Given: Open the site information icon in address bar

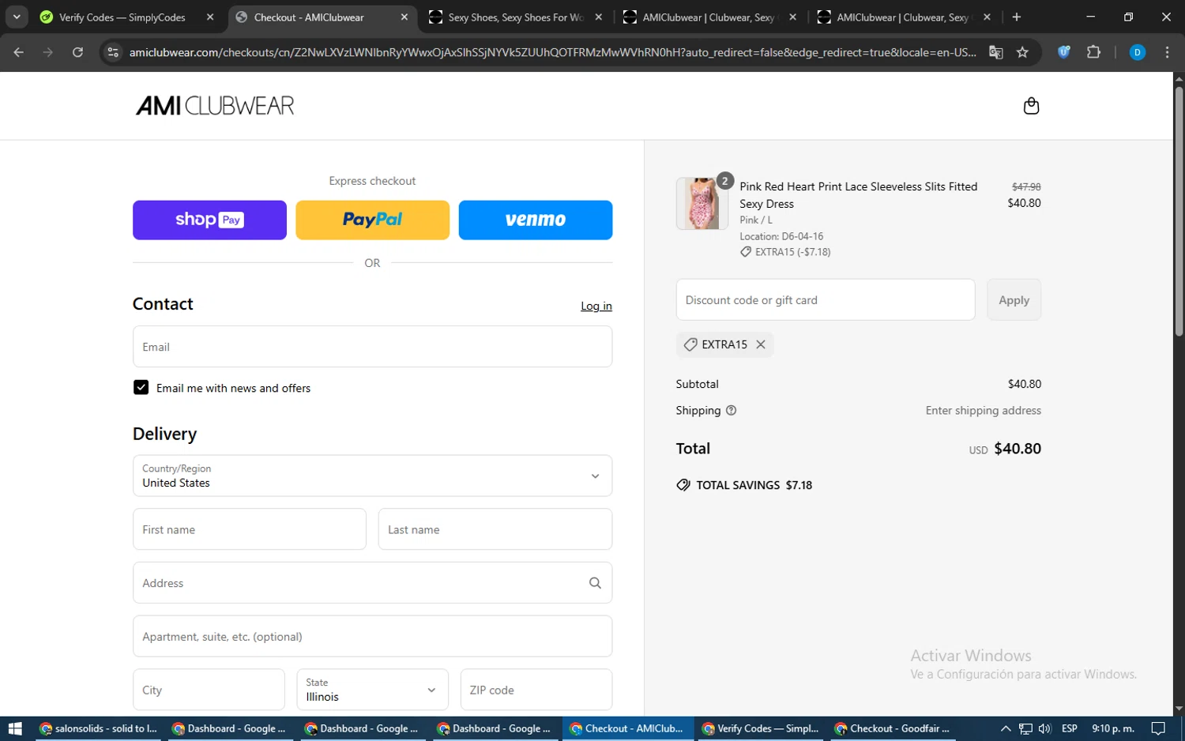Looking at the screenshot, I should (113, 52).
